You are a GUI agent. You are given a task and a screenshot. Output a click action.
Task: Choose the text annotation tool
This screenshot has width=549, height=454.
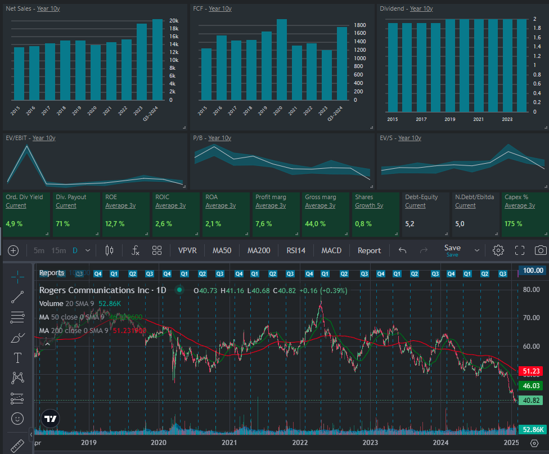coord(17,358)
